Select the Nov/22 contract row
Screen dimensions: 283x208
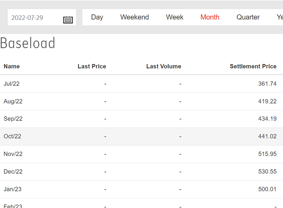coord(13,154)
